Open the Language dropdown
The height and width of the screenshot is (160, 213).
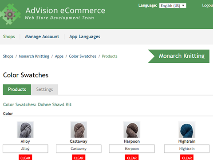point(173,6)
